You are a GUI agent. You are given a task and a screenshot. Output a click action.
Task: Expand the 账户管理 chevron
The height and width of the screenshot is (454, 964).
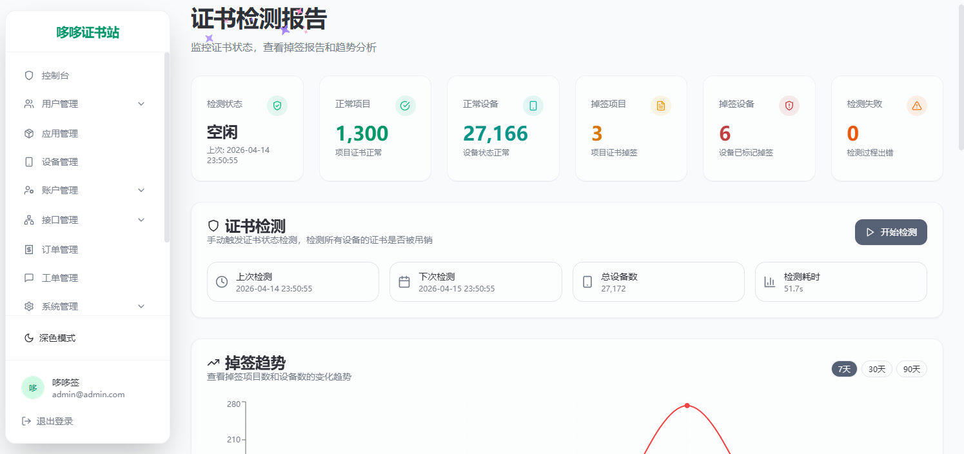pyautogui.click(x=141, y=190)
